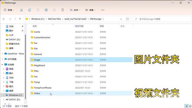
Task: Go forward with the right arrow
Action: coord(10,19)
